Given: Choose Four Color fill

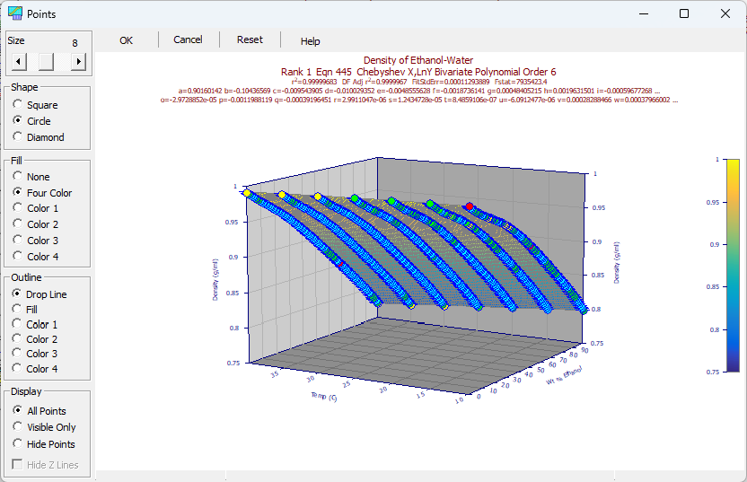Looking at the screenshot, I should click(x=42, y=193).
